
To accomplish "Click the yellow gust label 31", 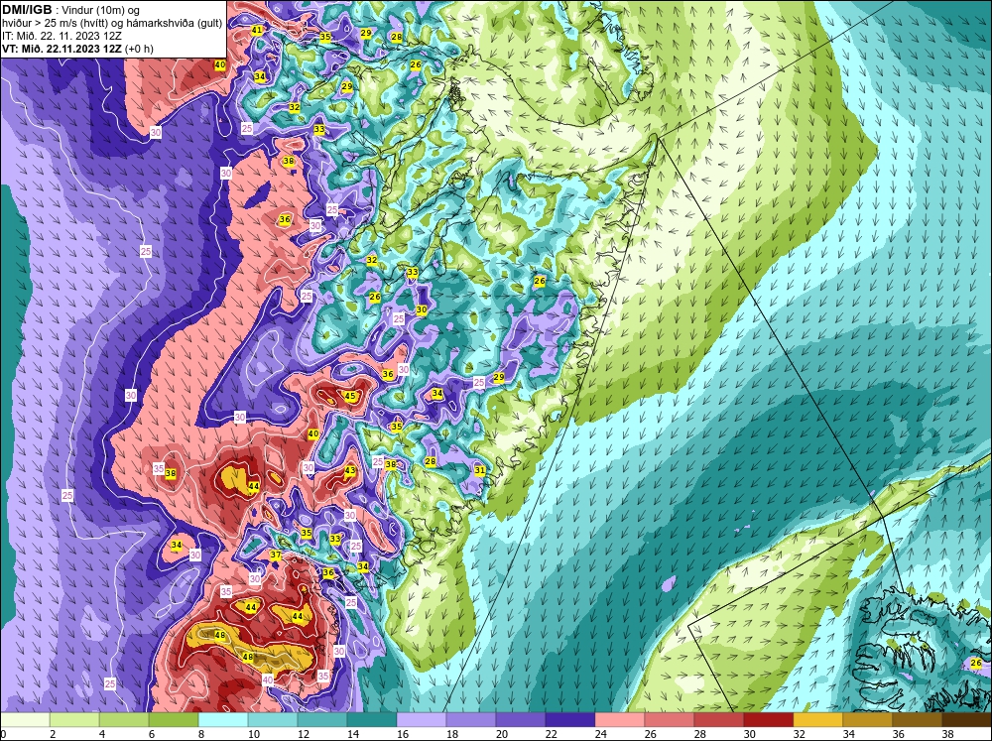I will (479, 470).
